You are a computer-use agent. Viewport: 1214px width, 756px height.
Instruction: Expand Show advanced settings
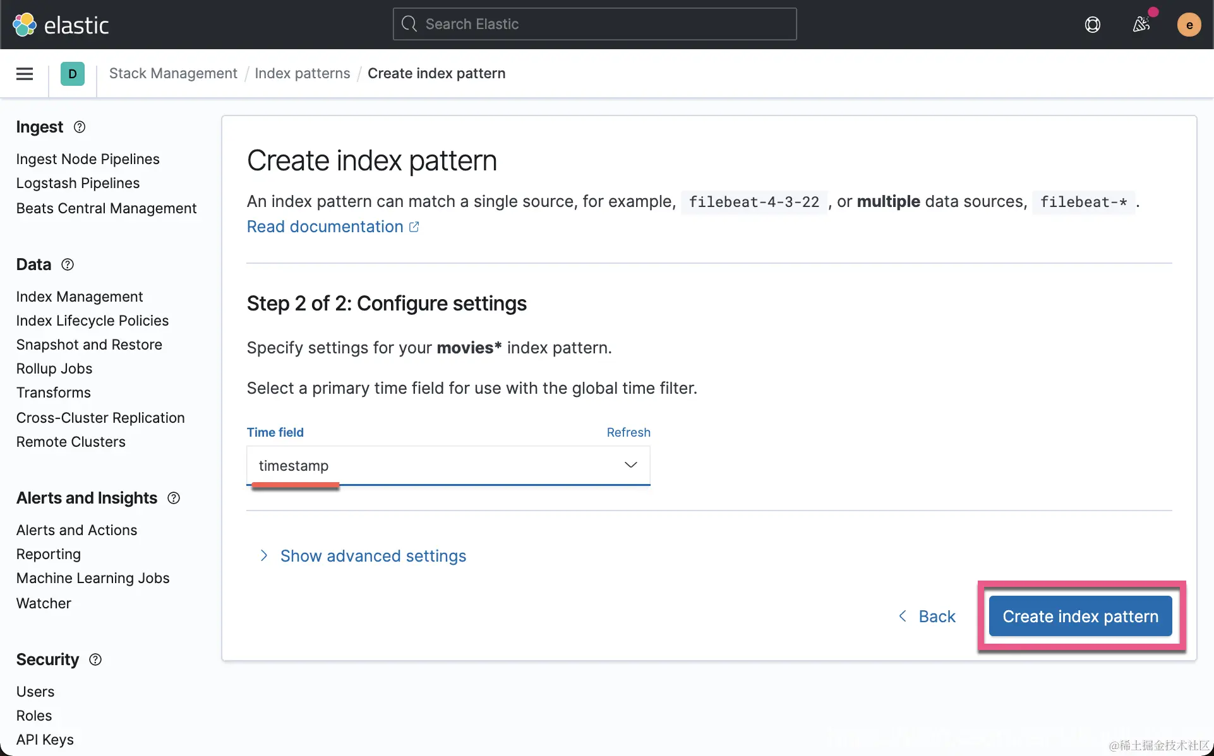coord(373,556)
